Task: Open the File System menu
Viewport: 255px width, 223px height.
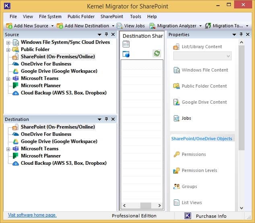Action: 50,16
